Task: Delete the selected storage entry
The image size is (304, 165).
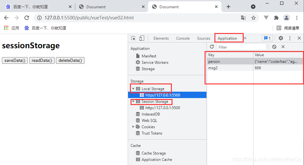Action: point(283,47)
